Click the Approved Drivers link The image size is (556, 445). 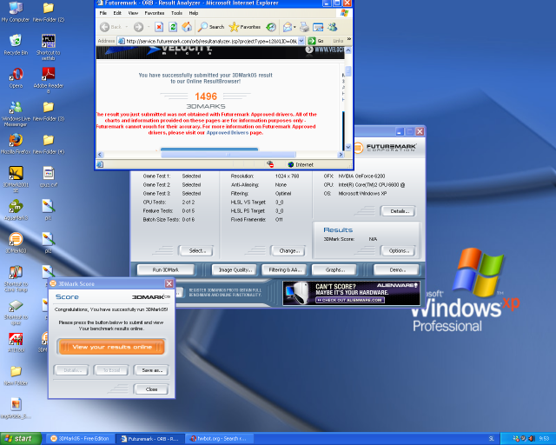pos(227,133)
